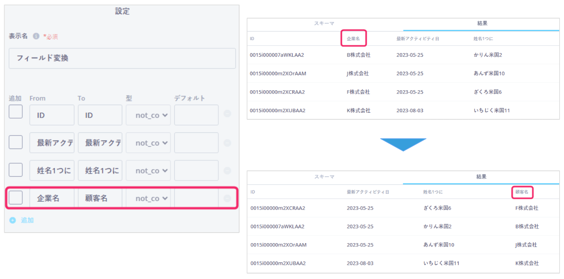Click the ID header in lower table

coord(253,192)
